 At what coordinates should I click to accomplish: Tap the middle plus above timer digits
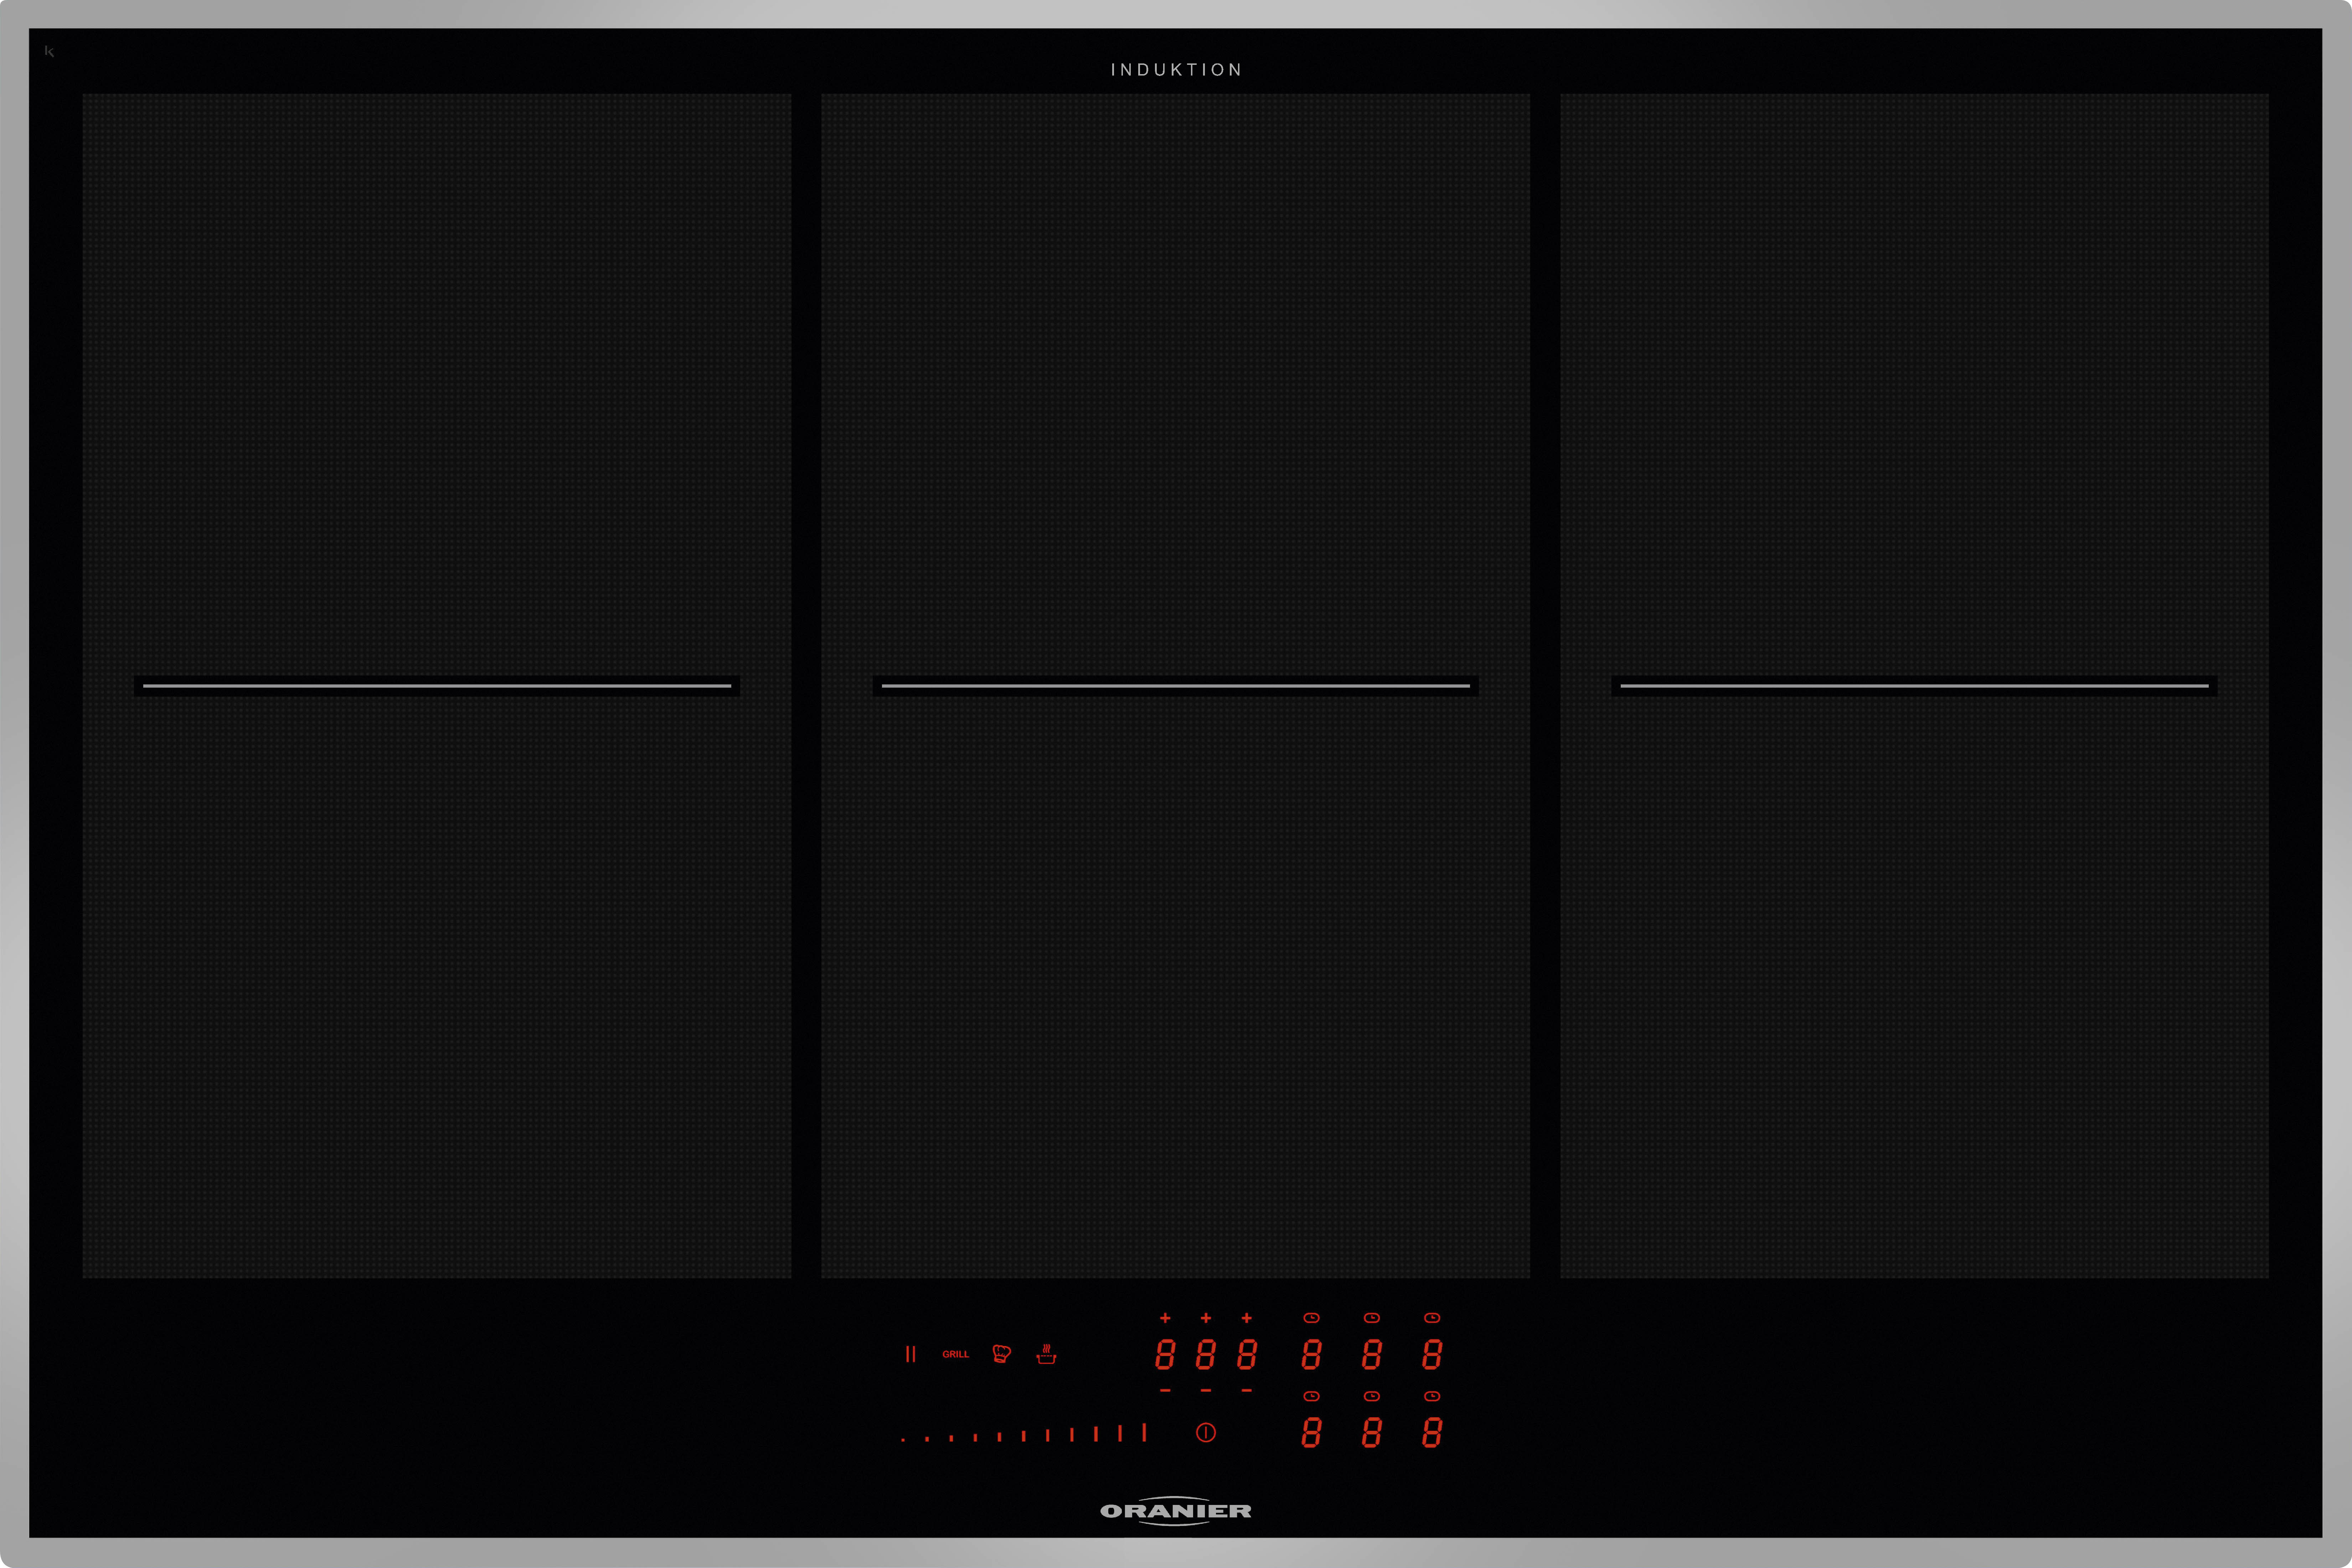(x=1206, y=1318)
